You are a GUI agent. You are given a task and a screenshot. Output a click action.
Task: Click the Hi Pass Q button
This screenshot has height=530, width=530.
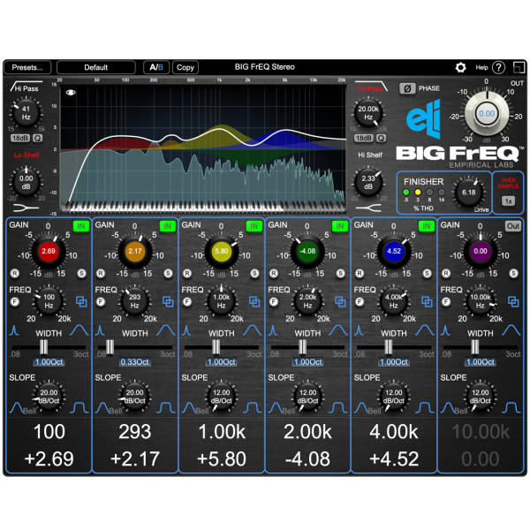point(37,138)
